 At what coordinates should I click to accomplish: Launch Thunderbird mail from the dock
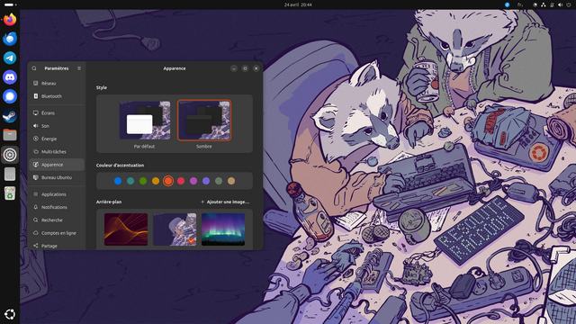(x=10, y=39)
